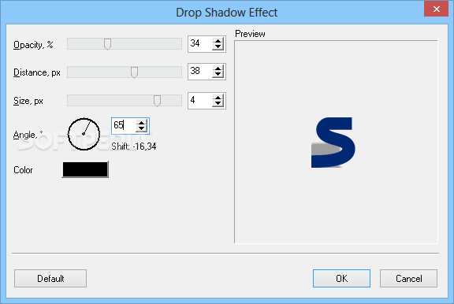Click the Angle dial control
Image resolution: width=454 pixels, height=304 pixels.
(84, 134)
